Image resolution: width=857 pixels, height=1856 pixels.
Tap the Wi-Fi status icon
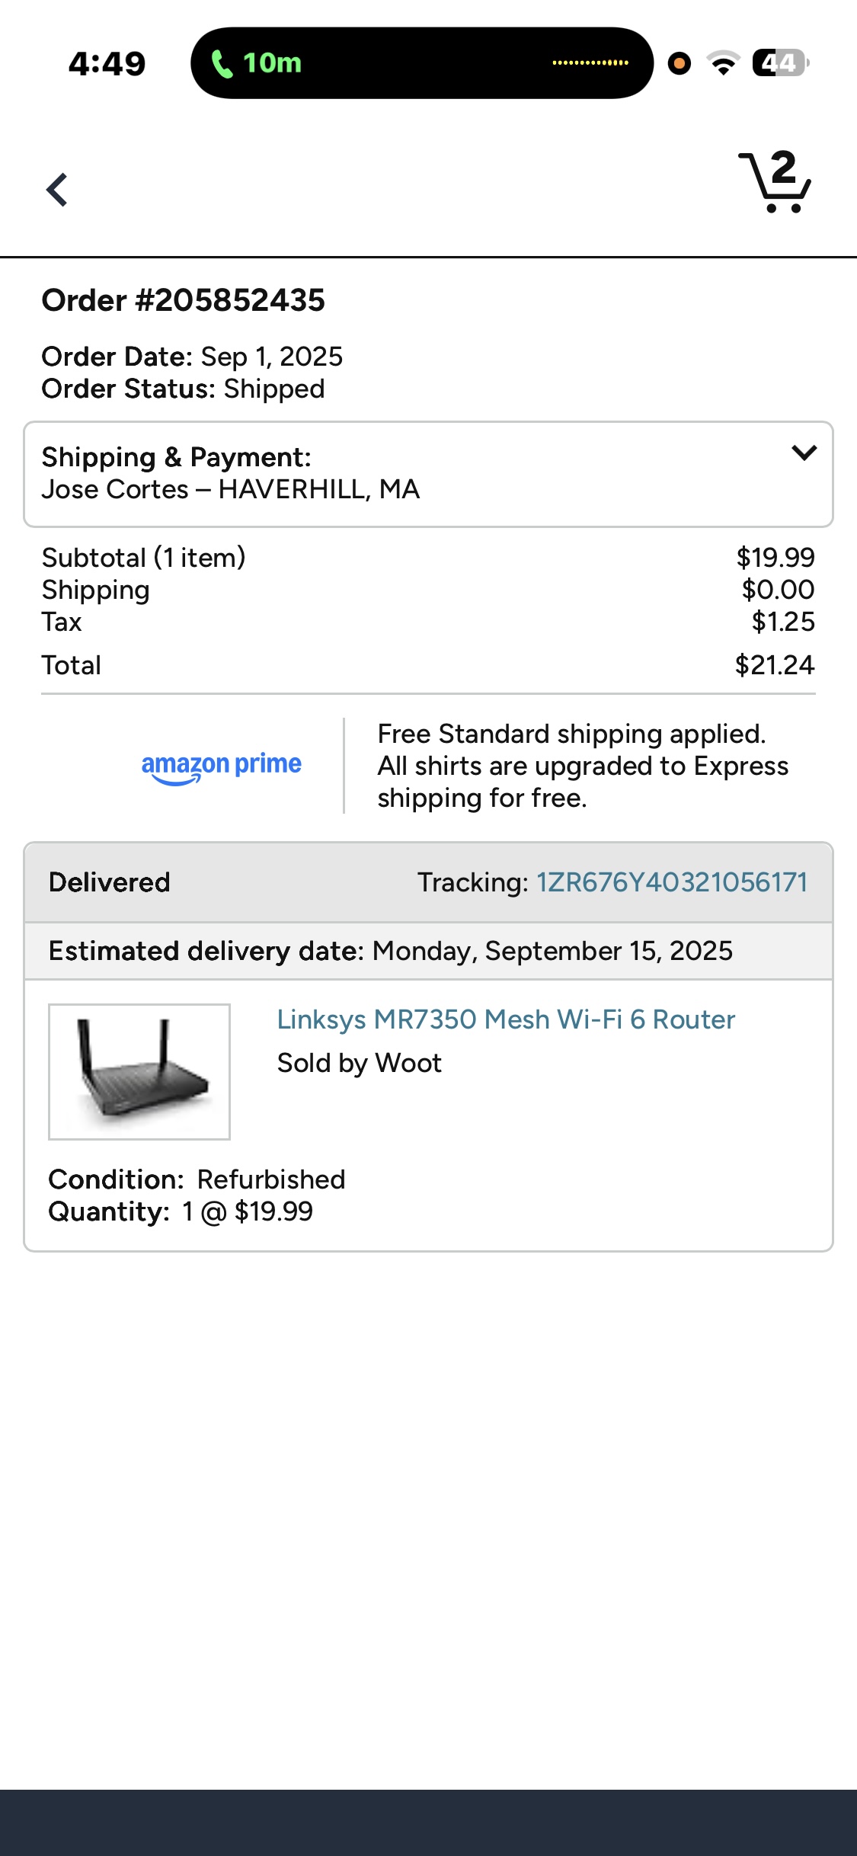723,63
